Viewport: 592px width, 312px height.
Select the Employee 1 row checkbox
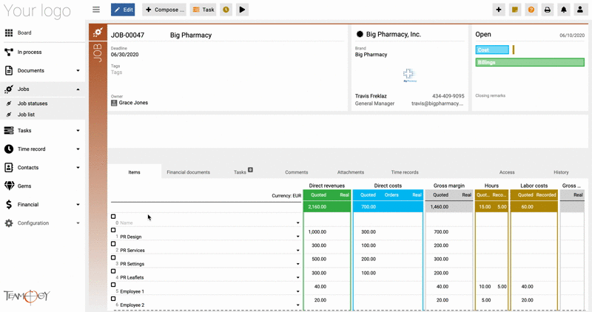click(113, 285)
